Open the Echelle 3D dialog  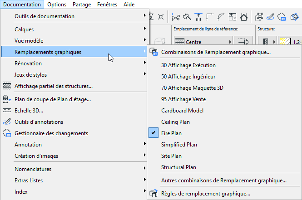74,111
